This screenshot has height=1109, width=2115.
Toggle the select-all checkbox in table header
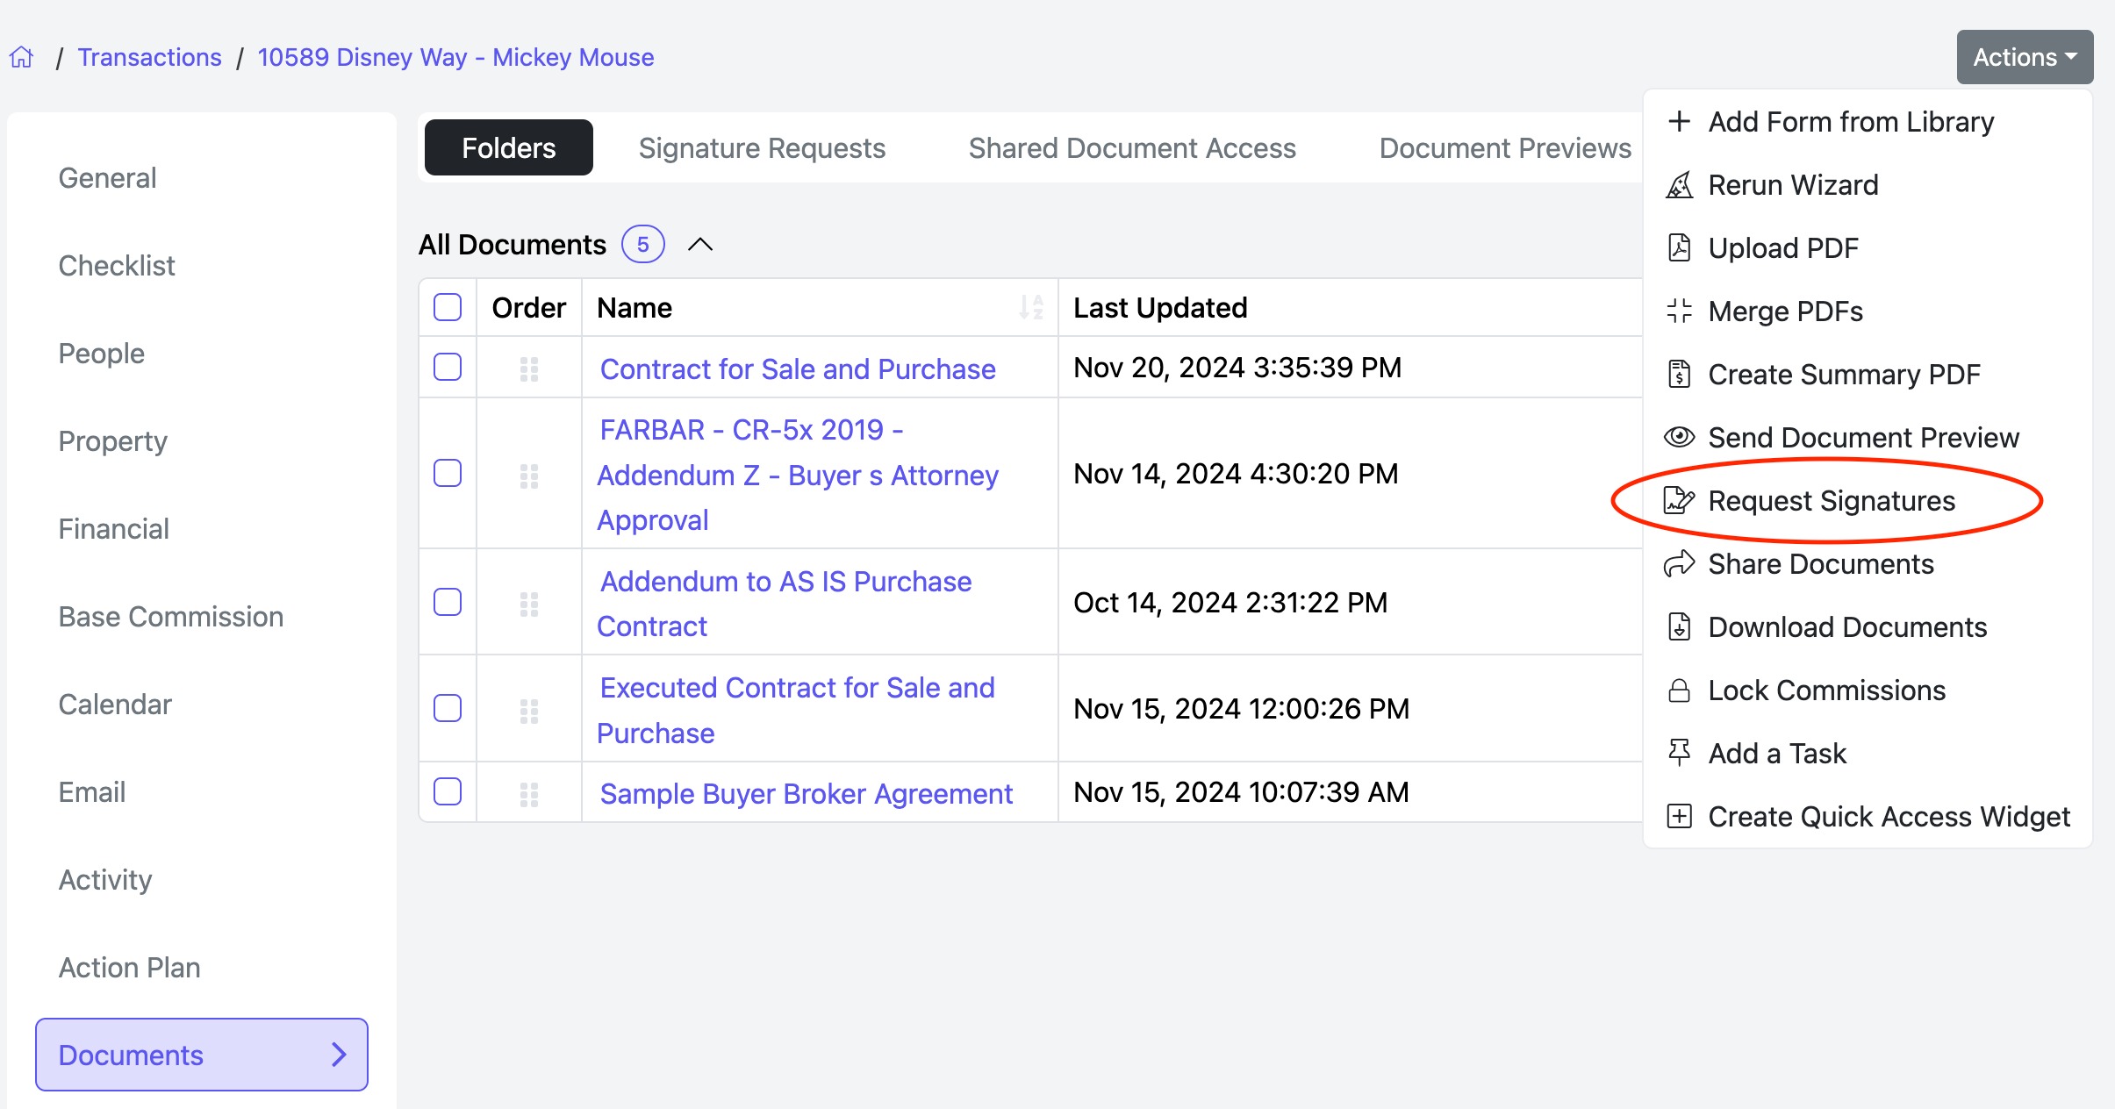click(x=448, y=308)
